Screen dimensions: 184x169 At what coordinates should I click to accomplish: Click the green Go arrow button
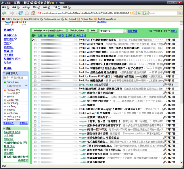tap(139, 13)
